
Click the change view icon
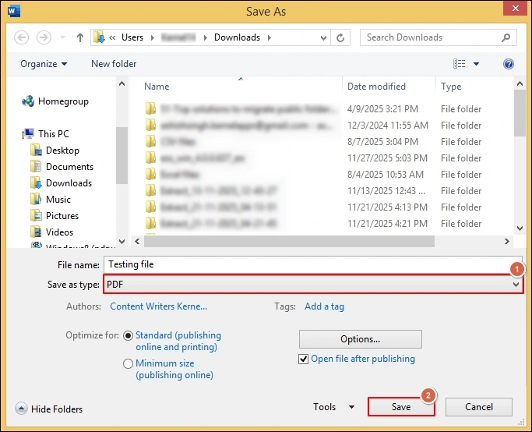click(459, 63)
